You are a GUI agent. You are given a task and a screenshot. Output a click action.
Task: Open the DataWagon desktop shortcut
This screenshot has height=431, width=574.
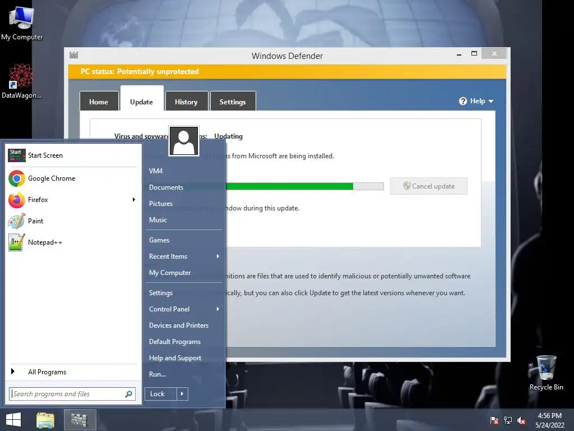(x=21, y=81)
